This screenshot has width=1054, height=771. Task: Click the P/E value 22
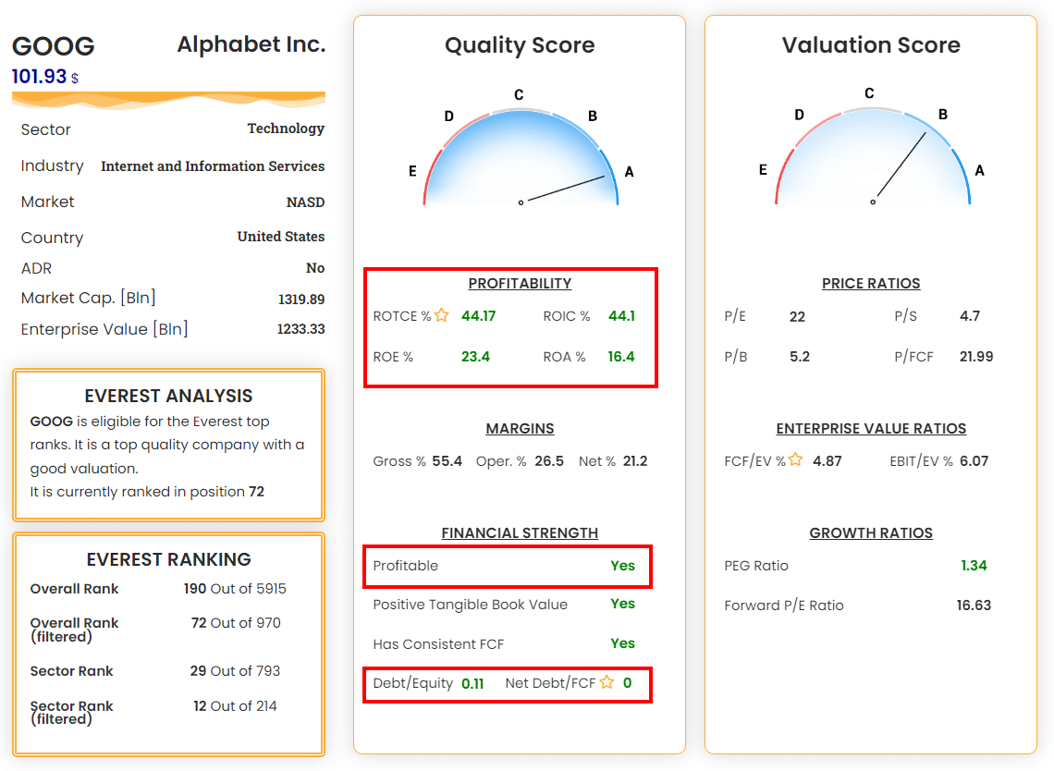pos(797,316)
